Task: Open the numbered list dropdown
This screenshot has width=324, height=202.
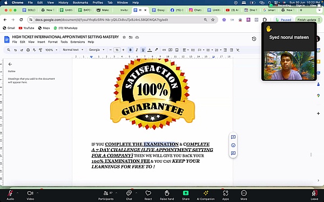Action: point(218,50)
